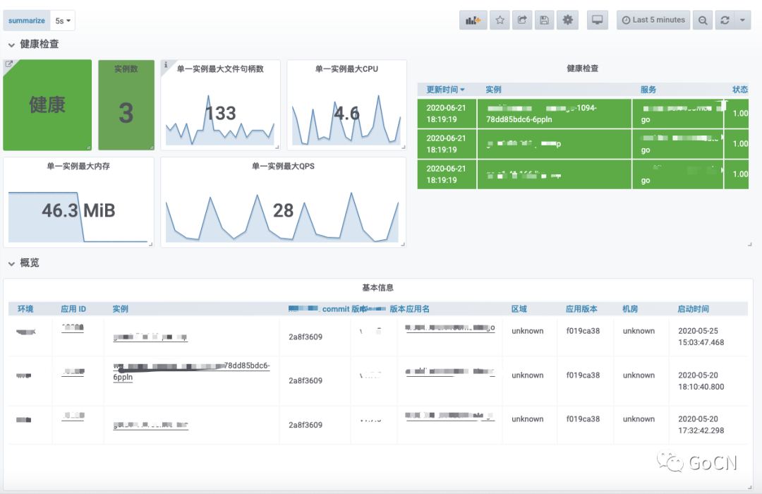The width and height of the screenshot is (762, 494).
Task: Click the external link icon on 健康 panel
Action: [9, 65]
